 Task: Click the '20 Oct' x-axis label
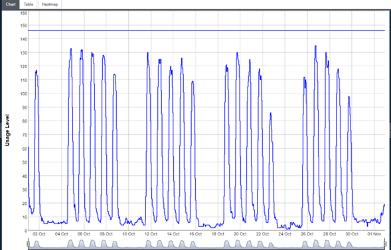240,234
